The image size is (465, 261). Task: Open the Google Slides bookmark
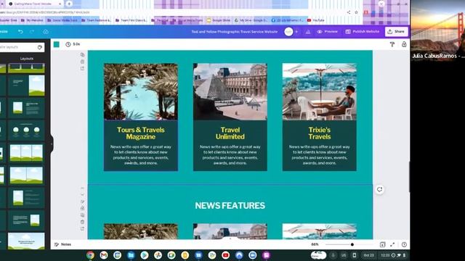pos(219,20)
